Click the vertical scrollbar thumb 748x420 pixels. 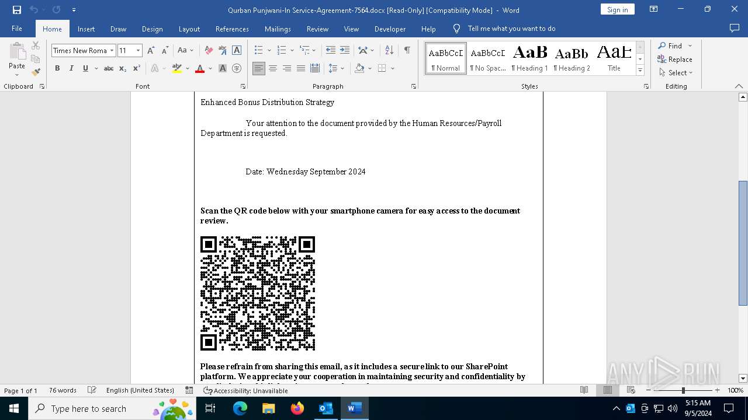(x=743, y=243)
